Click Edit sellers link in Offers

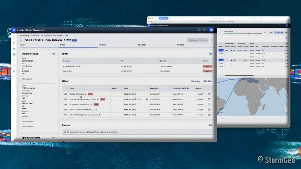pyautogui.click(x=196, y=81)
